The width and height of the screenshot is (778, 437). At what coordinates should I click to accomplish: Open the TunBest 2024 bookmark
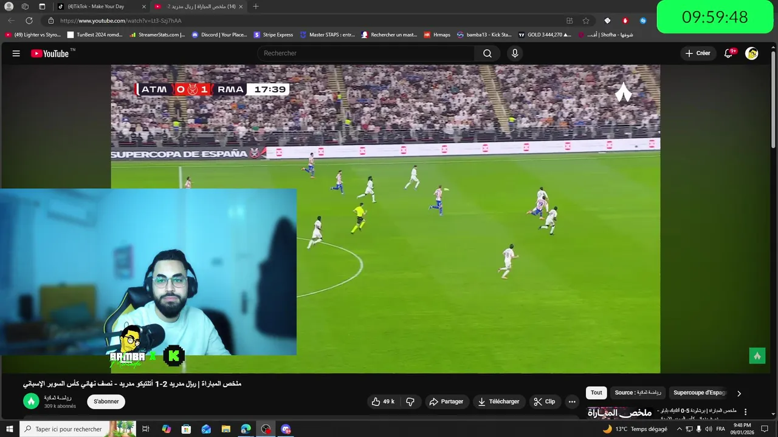pos(95,35)
